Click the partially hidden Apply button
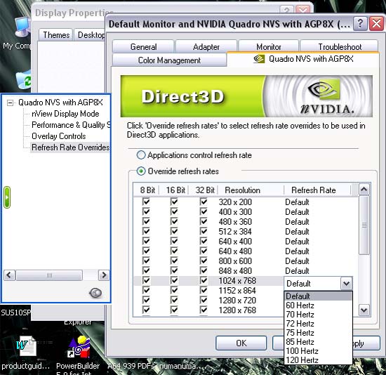 click(x=366, y=343)
